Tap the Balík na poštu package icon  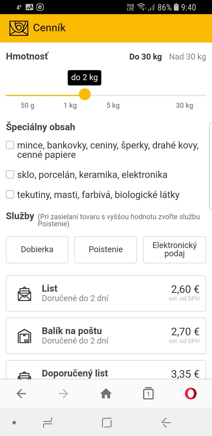point(25,336)
